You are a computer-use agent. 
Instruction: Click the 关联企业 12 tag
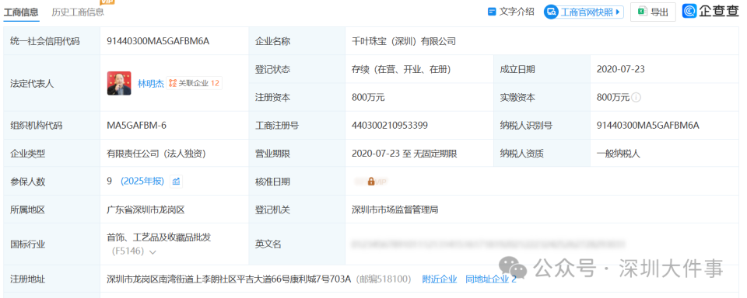195,83
